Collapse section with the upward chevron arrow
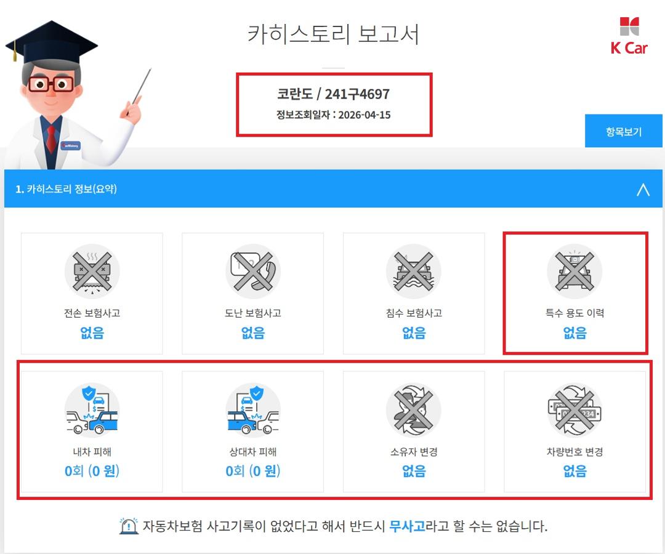Viewport: 665px width, 554px height. (x=643, y=189)
